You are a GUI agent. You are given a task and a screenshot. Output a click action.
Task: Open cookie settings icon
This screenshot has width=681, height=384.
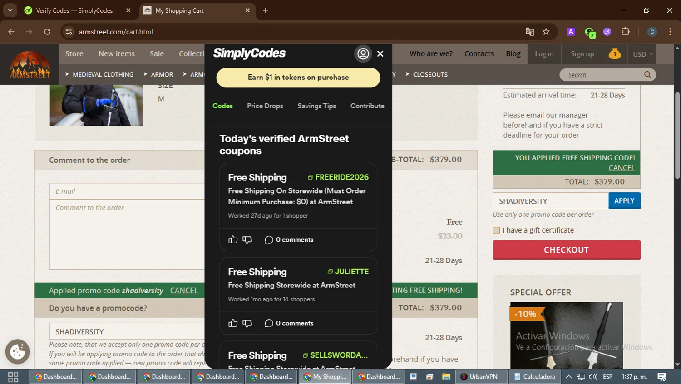(x=17, y=351)
